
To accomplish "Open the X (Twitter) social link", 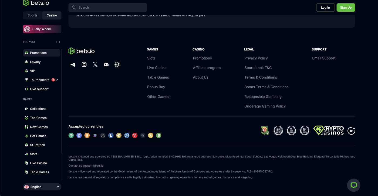I will tap(95, 64).
